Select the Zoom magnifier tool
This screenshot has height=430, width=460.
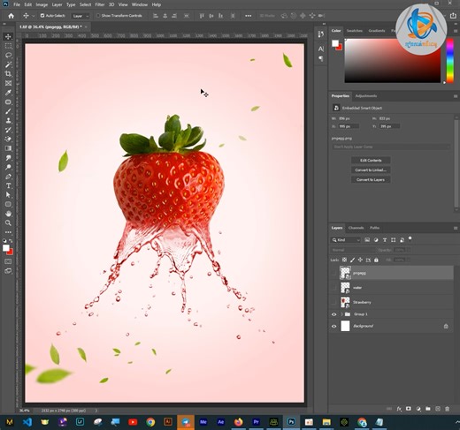click(x=8, y=223)
